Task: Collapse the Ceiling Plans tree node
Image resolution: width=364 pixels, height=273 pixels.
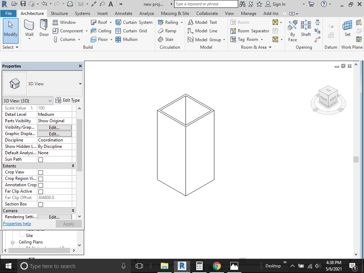Action: pyautogui.click(x=12, y=242)
